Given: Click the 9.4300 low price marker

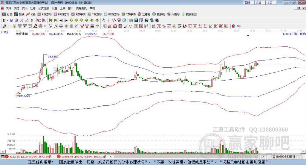Looking at the screenshot, I should click(26, 96).
